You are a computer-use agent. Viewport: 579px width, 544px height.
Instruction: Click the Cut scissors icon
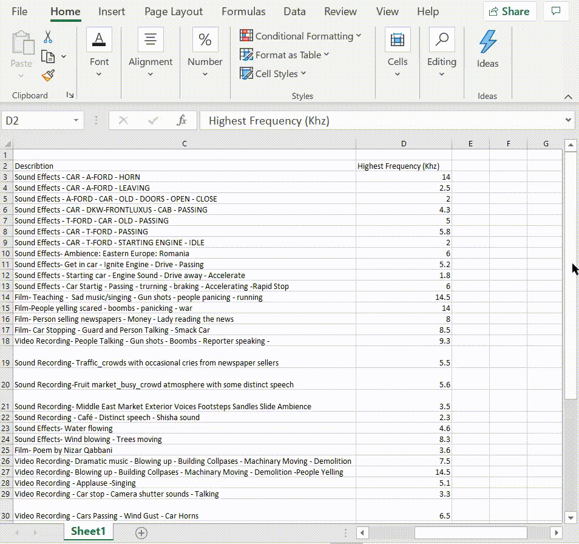[47, 37]
